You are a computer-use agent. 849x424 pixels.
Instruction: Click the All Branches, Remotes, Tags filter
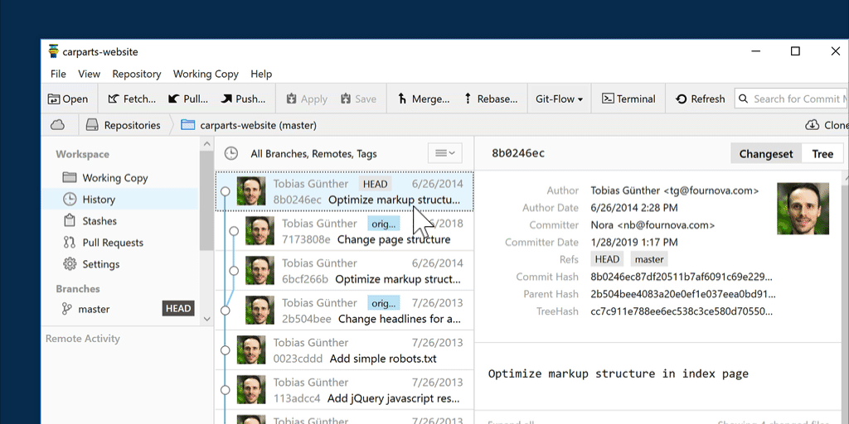click(313, 153)
